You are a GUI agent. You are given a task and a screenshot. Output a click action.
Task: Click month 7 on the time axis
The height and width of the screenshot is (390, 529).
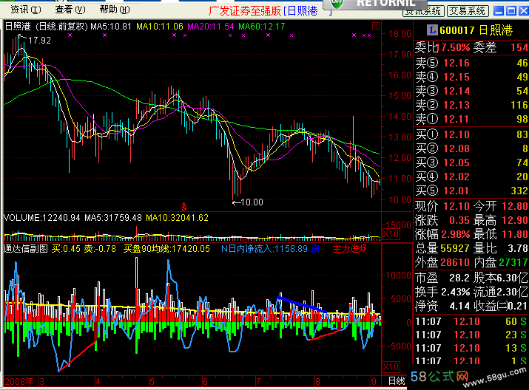pyautogui.click(x=258, y=382)
